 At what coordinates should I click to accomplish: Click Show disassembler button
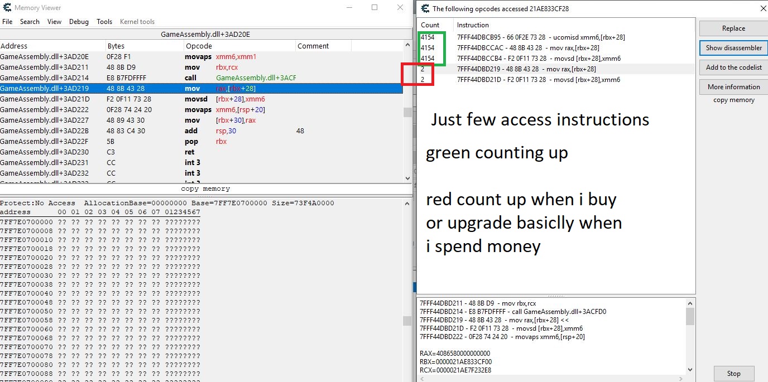click(x=733, y=48)
